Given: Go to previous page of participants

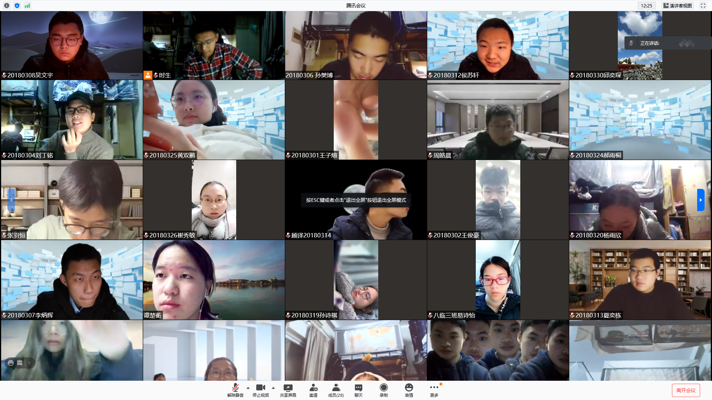Looking at the screenshot, I should (11, 200).
